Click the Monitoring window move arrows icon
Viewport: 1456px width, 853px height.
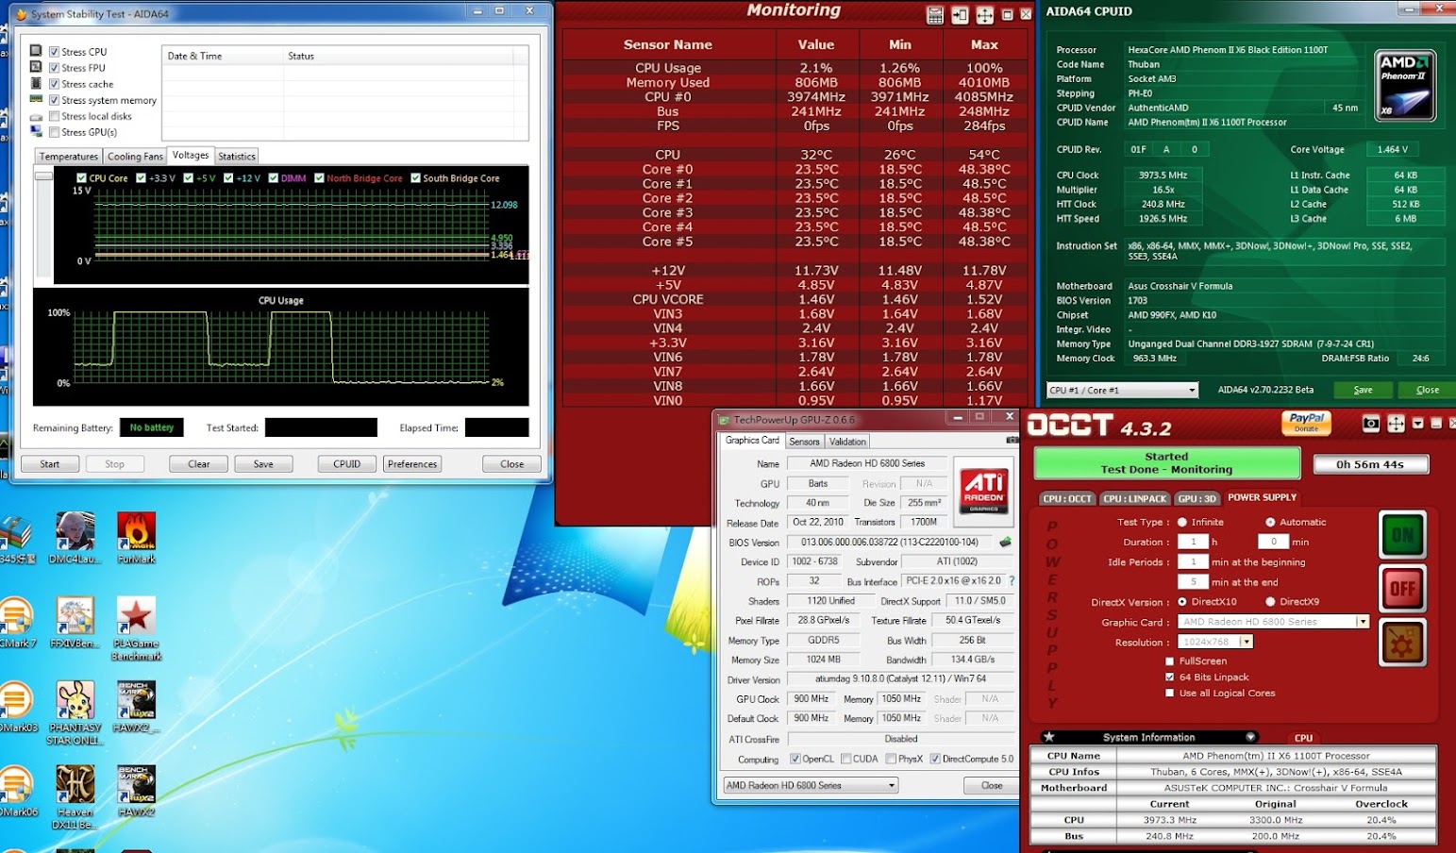pos(984,15)
